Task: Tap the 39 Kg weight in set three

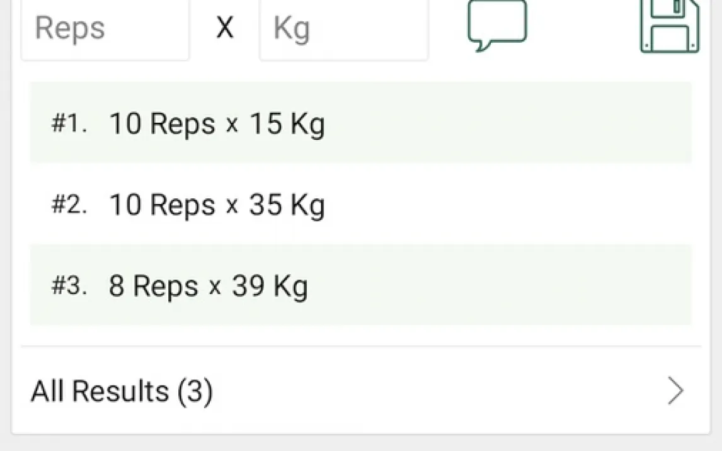Action: tap(270, 286)
